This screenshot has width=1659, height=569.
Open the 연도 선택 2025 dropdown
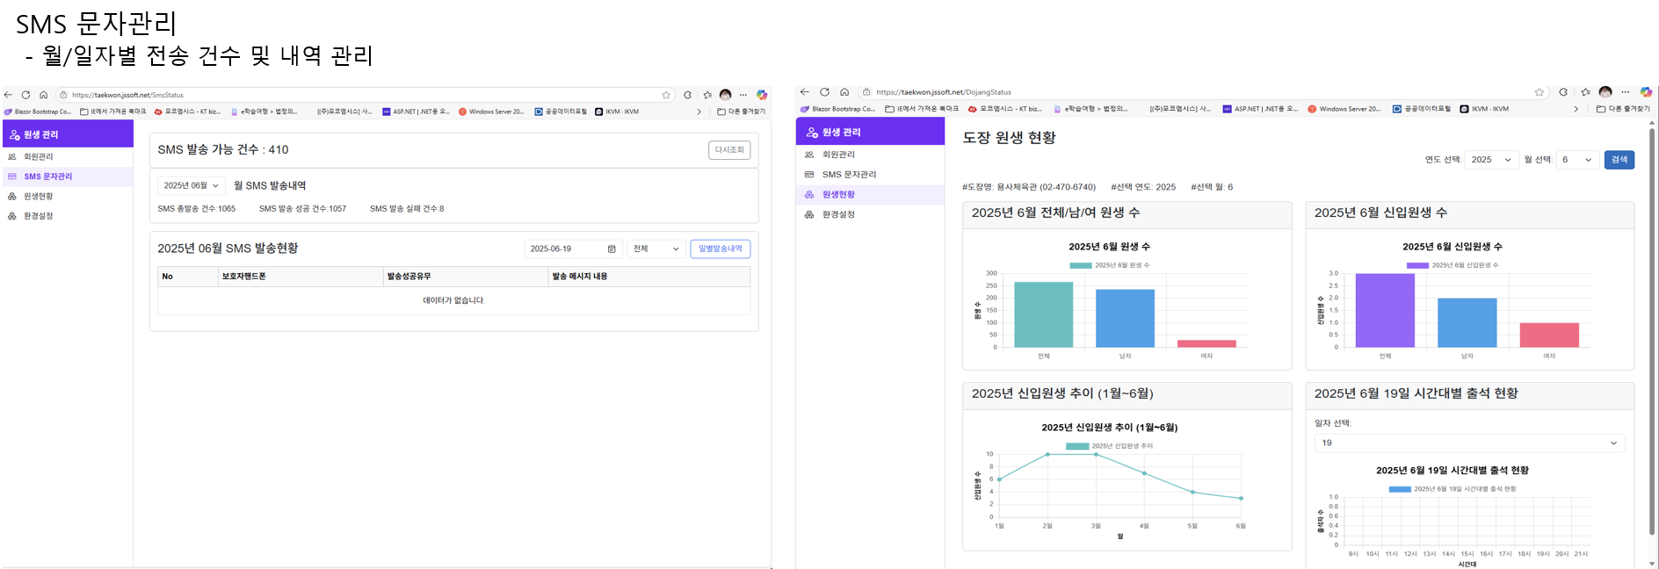click(1491, 160)
